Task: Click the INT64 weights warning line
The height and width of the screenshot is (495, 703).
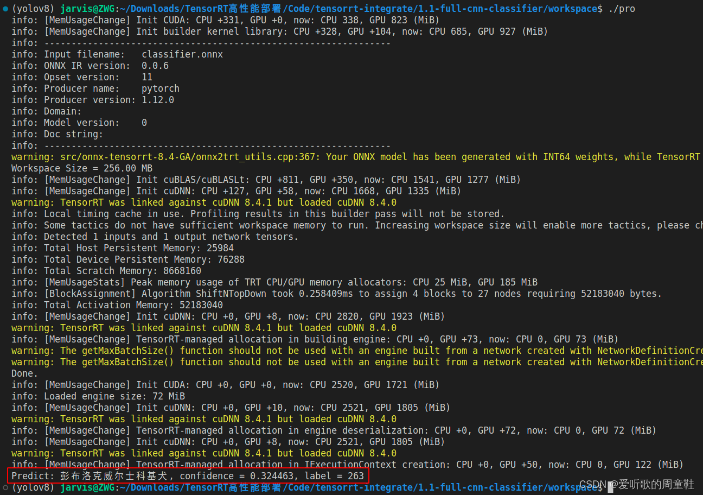Action: click(x=357, y=157)
